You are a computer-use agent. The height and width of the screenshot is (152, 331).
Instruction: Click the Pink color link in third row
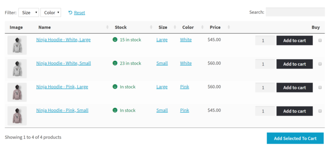click(x=184, y=87)
